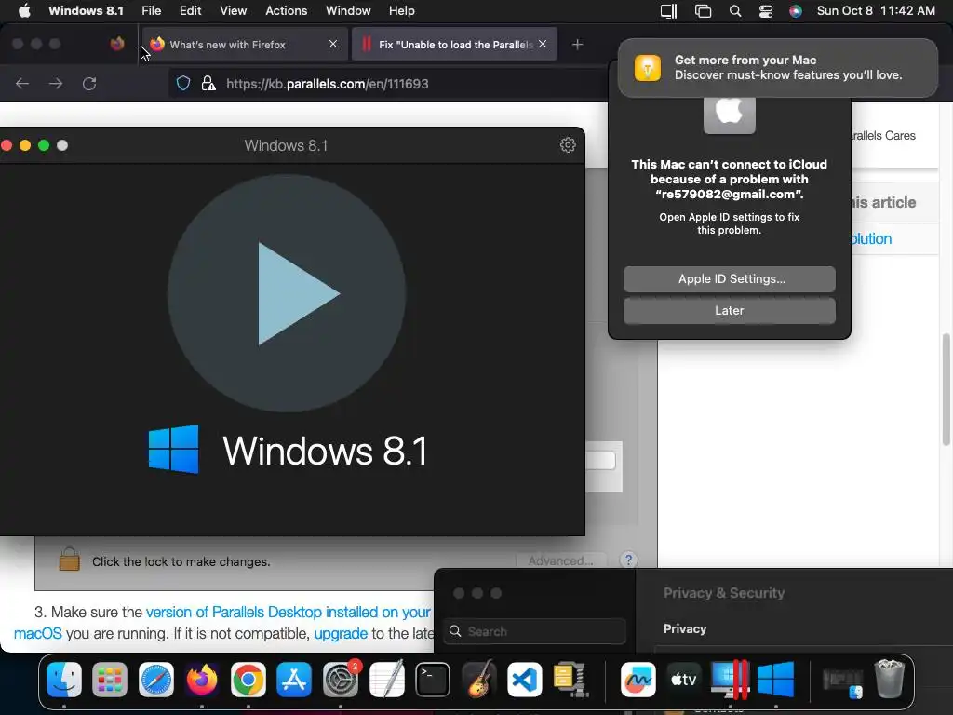Viewport: 953px width, 715px height.
Task: Click the overlapping windows menu bar icon
Action: tap(704, 11)
